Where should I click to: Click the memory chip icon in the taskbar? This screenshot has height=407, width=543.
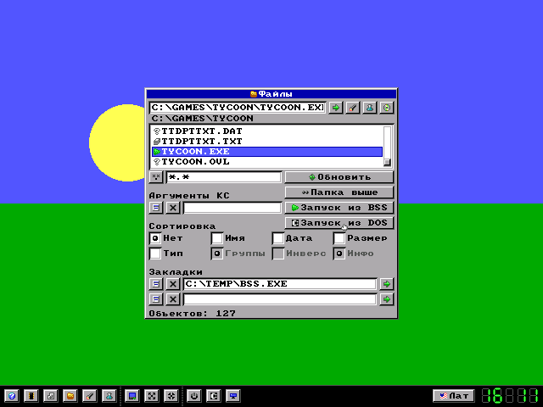(x=31, y=396)
